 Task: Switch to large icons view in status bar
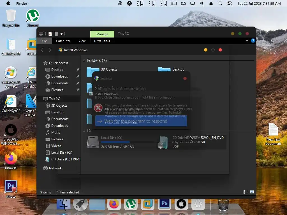pos(252,192)
